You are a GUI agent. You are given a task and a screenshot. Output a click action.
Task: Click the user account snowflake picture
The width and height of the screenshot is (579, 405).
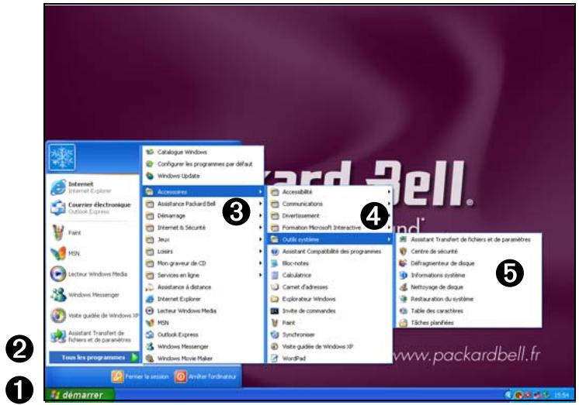[62, 157]
